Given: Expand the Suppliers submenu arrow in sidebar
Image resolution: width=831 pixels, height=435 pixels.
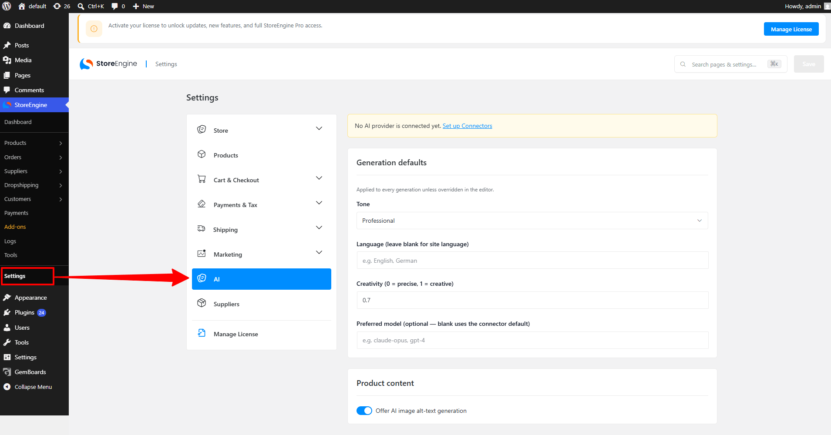Looking at the screenshot, I should click(x=61, y=171).
